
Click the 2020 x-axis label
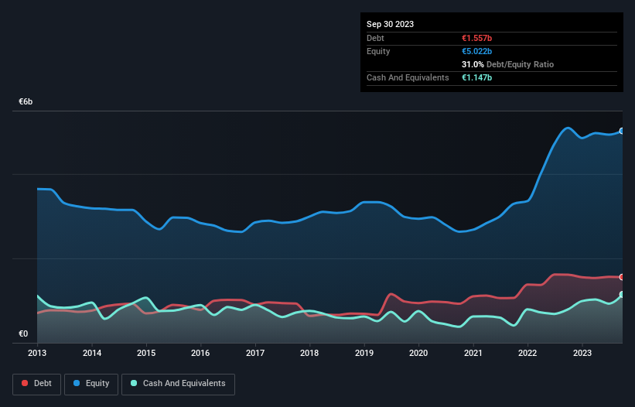click(418, 353)
